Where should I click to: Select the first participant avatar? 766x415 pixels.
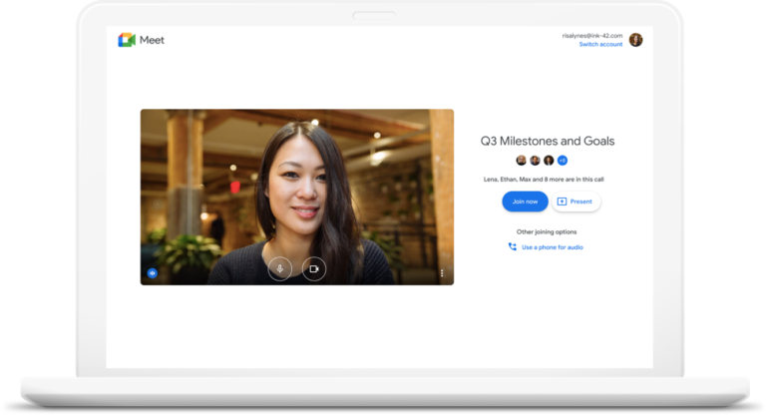(x=521, y=161)
